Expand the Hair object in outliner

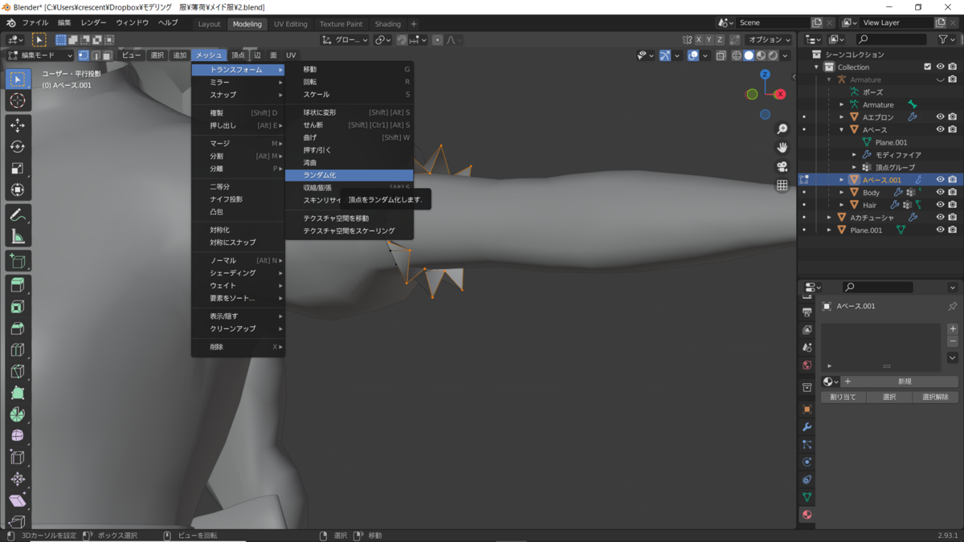point(842,205)
